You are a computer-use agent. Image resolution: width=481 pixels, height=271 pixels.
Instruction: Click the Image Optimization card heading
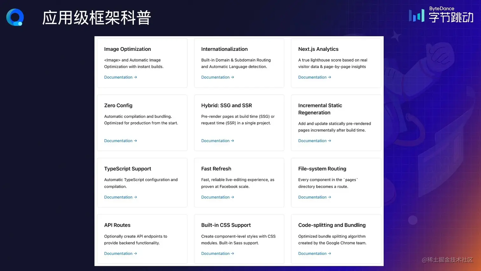pyautogui.click(x=128, y=49)
